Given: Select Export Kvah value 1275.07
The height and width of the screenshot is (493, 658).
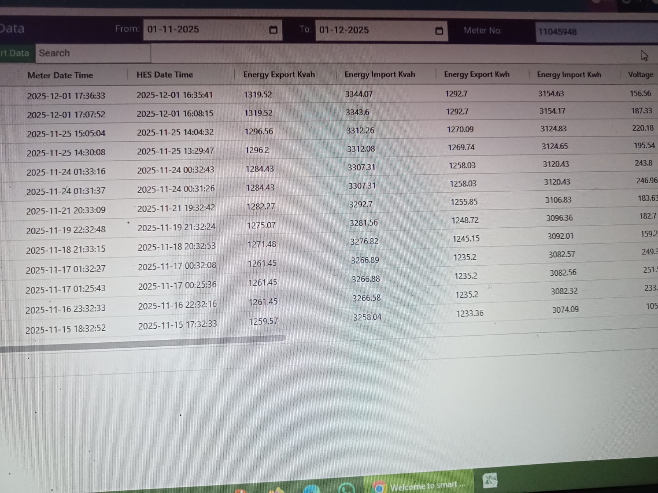Looking at the screenshot, I should [261, 225].
